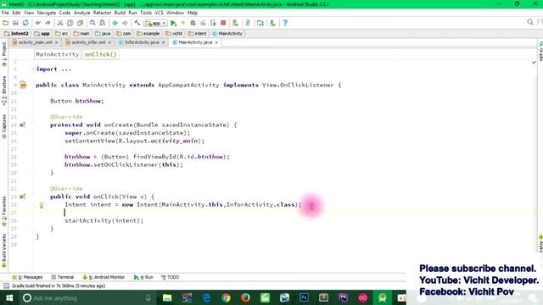Click the Attach debugger to process icon

213,23
